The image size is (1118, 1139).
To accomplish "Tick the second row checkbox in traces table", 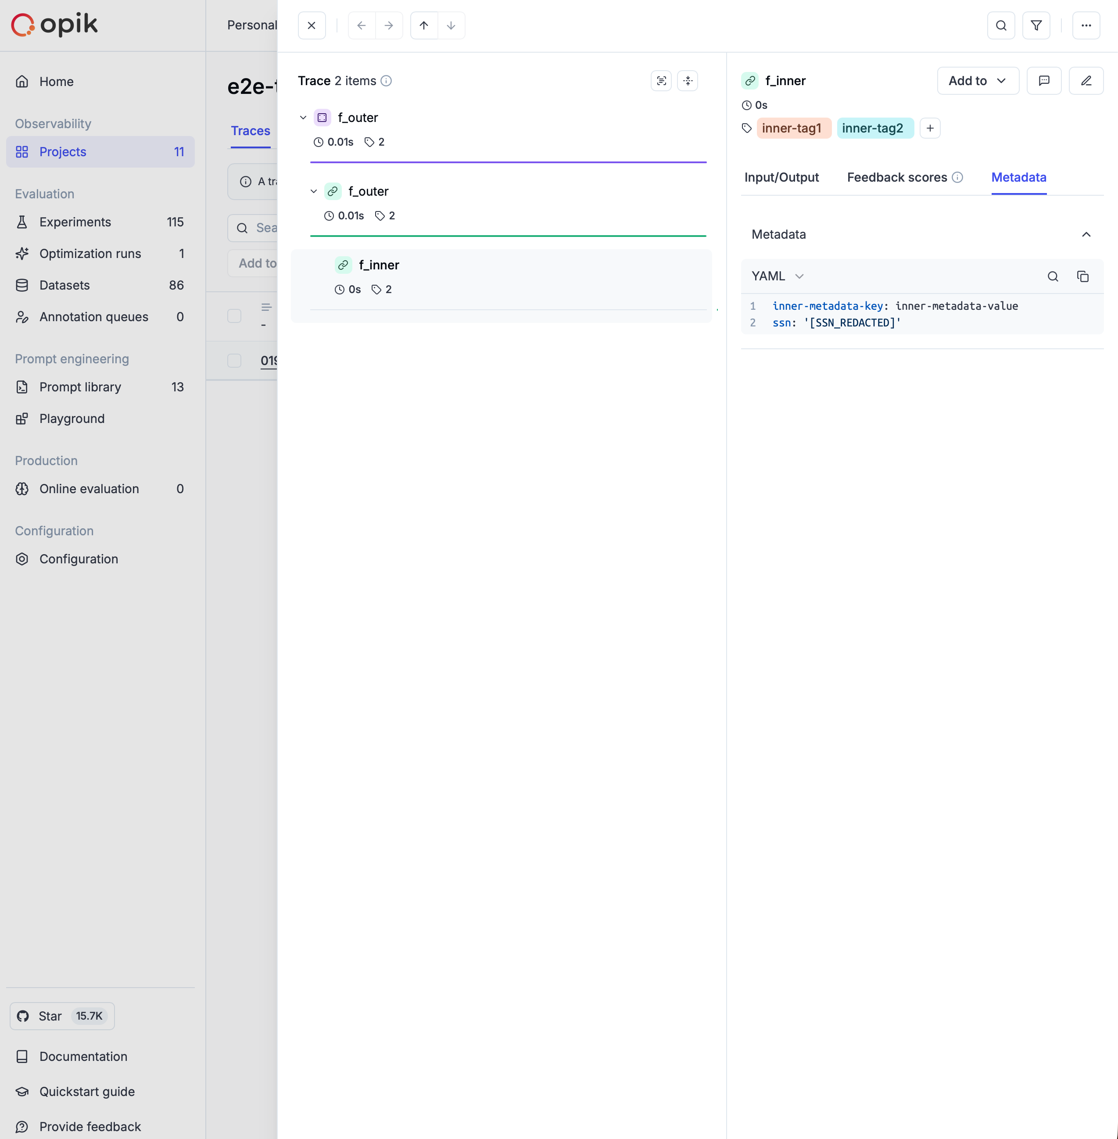I will point(234,361).
